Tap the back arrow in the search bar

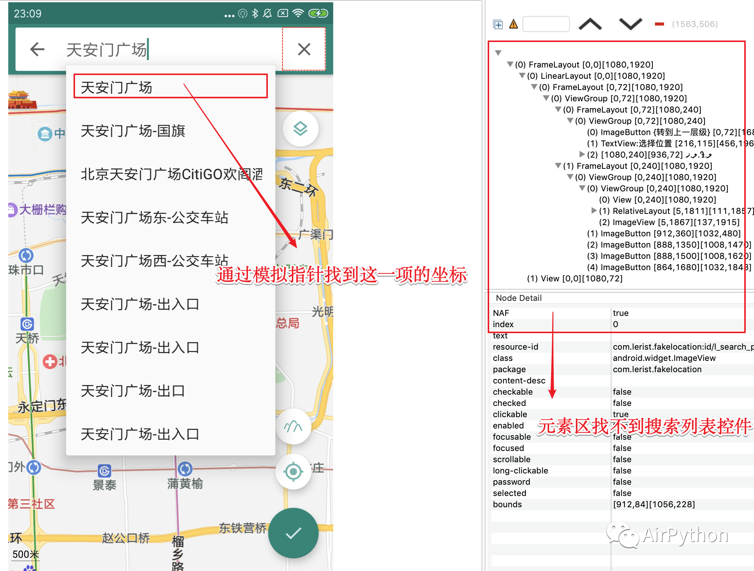tap(38, 49)
